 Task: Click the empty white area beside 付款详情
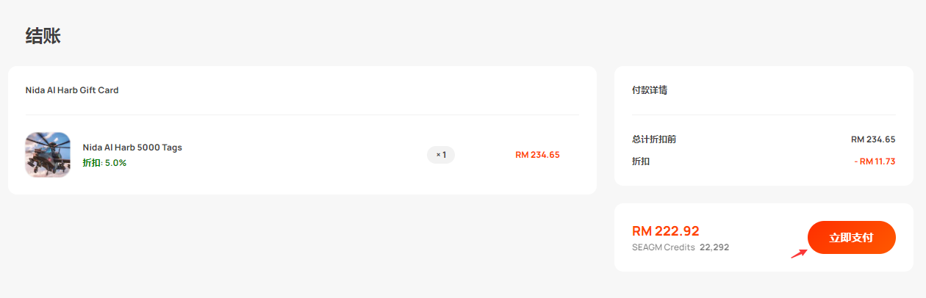click(779, 90)
